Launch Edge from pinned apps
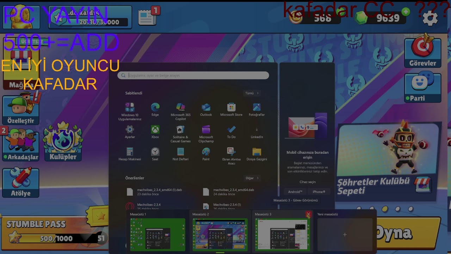The image size is (451, 254). click(x=155, y=110)
